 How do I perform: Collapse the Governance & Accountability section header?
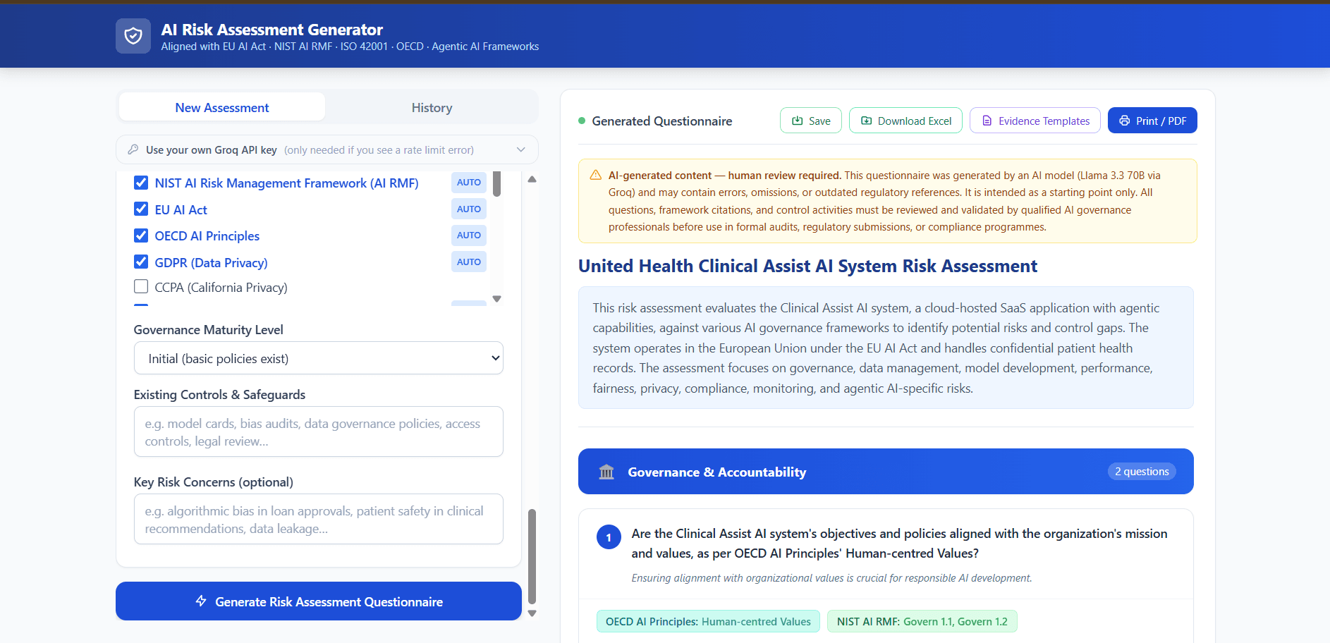tap(886, 472)
